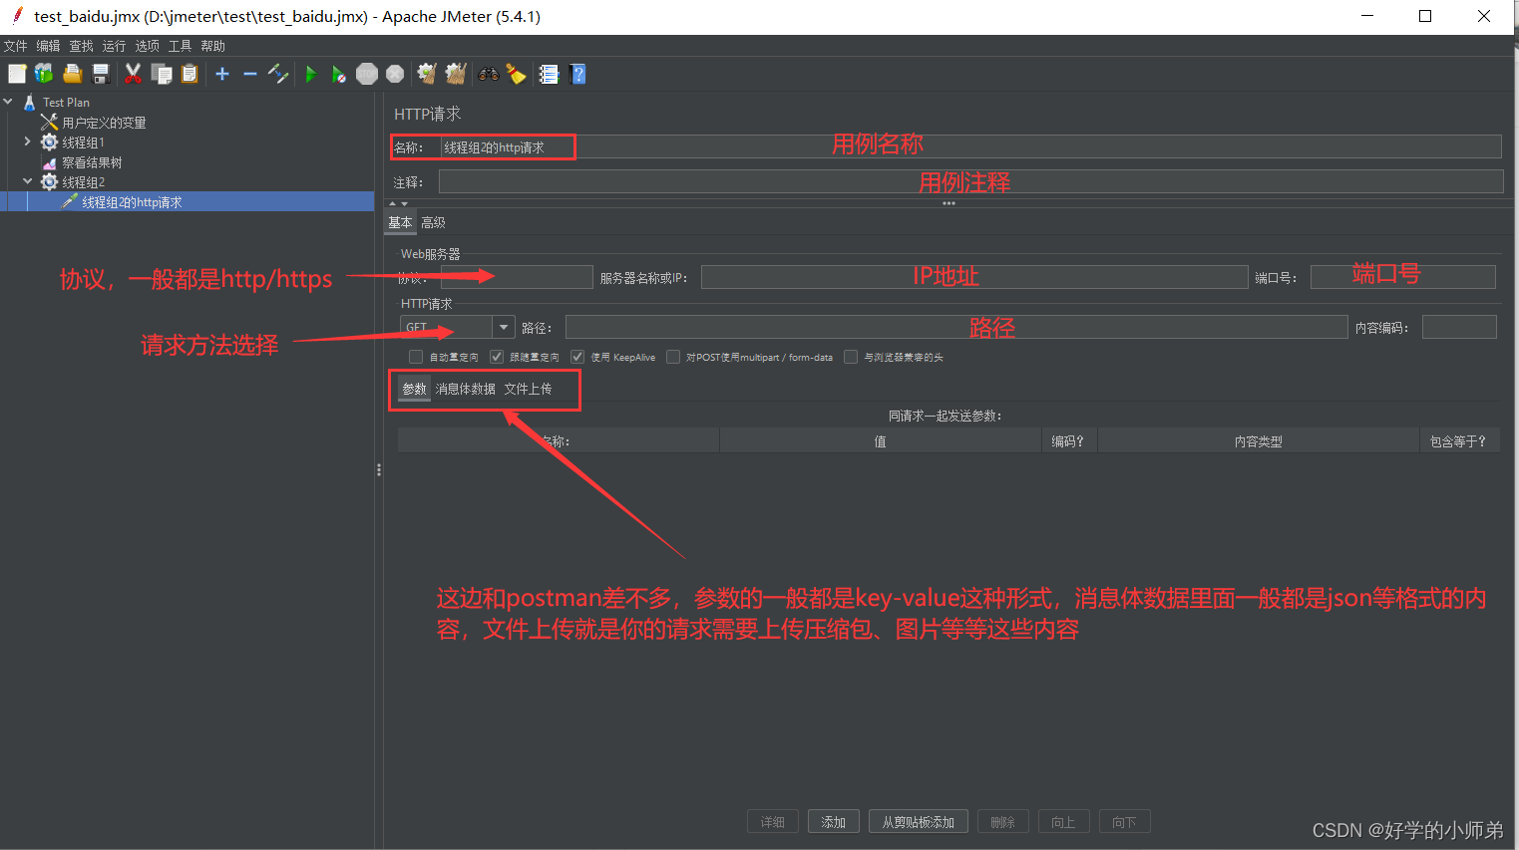Screen dimensions: 1519x850
Task: Click the 名称 input field
Action: coord(970,146)
